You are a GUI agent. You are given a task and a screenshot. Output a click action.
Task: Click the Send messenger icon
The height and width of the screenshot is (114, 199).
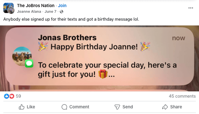coord(117,107)
